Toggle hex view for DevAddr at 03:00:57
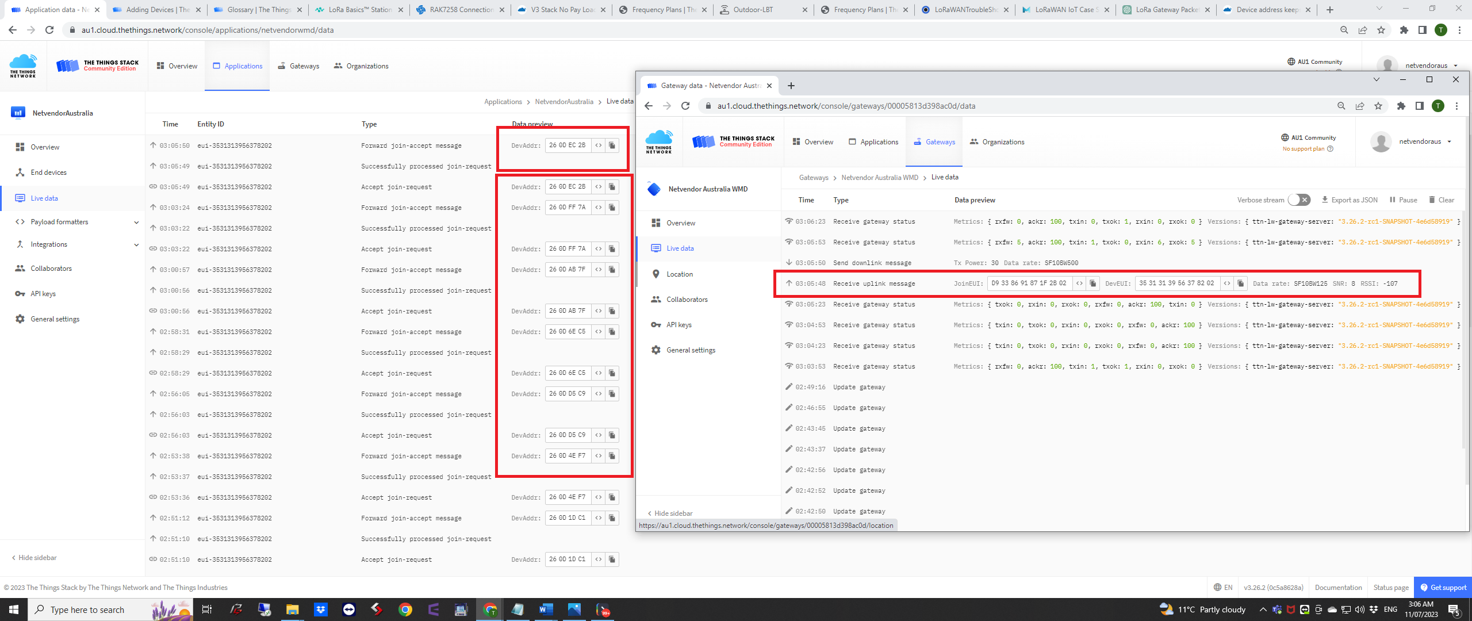1472x621 pixels. coord(599,270)
